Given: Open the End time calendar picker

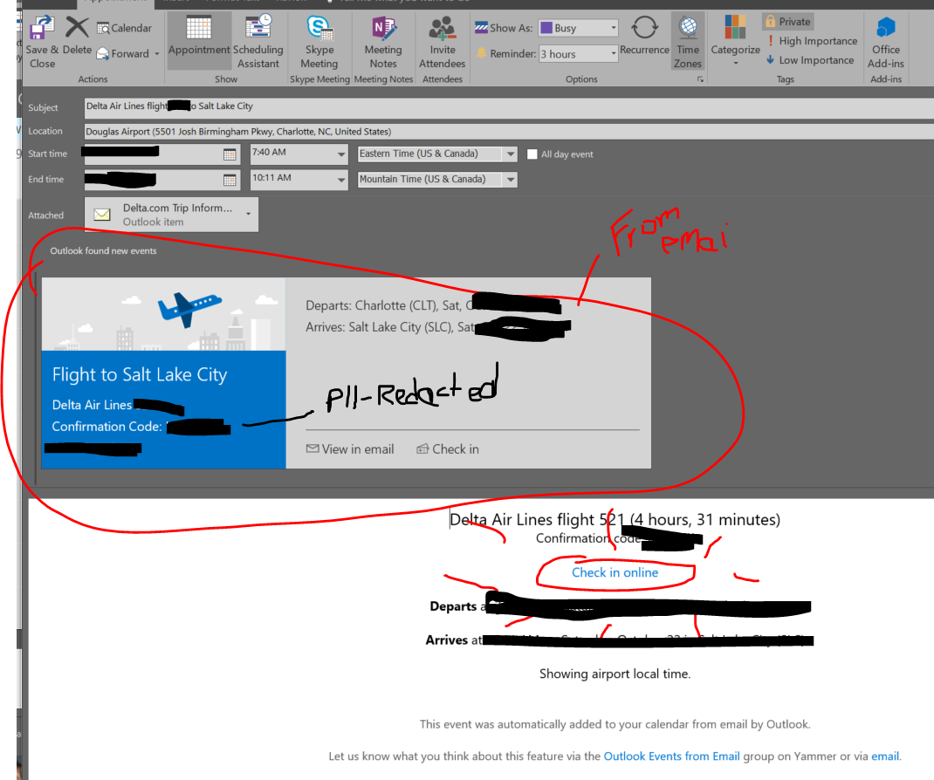Looking at the screenshot, I should 230,180.
